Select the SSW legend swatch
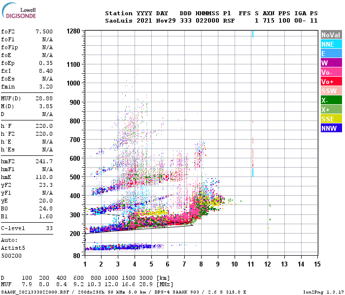 point(331,91)
